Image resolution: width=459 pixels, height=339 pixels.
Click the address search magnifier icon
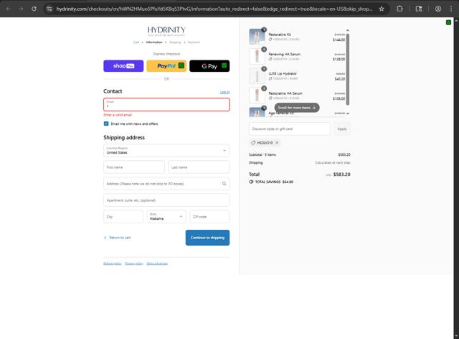click(x=224, y=184)
